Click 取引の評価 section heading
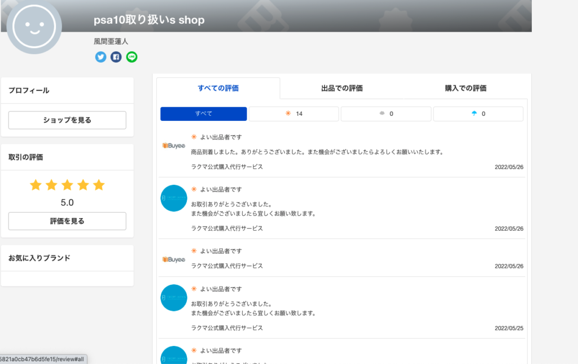The width and height of the screenshot is (578, 364). (26, 157)
